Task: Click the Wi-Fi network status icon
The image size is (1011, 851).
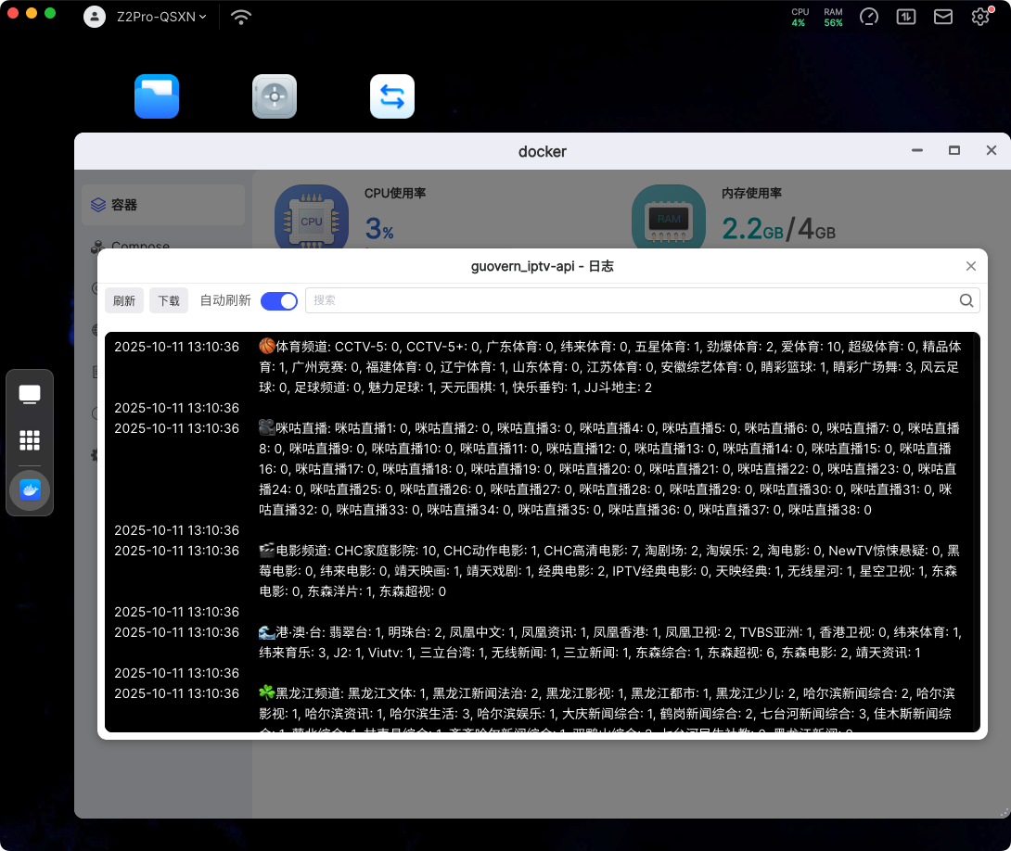Action: tap(241, 17)
